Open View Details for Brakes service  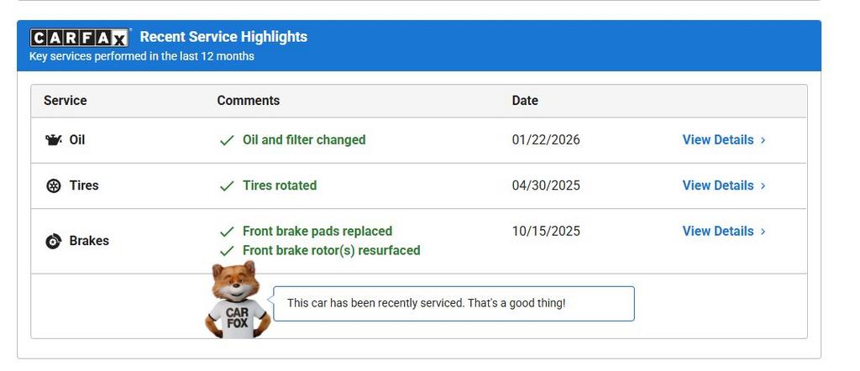coord(723,232)
